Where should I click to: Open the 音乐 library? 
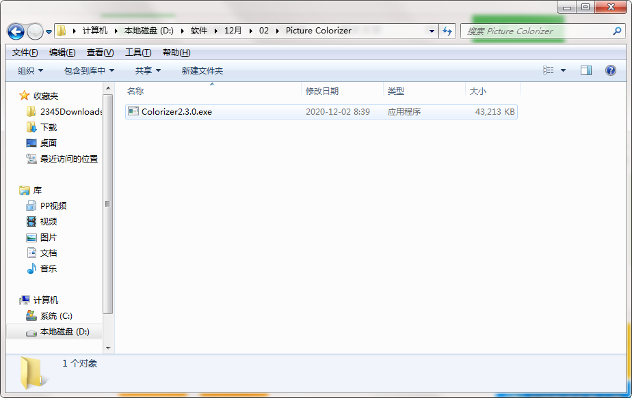pyautogui.click(x=49, y=269)
